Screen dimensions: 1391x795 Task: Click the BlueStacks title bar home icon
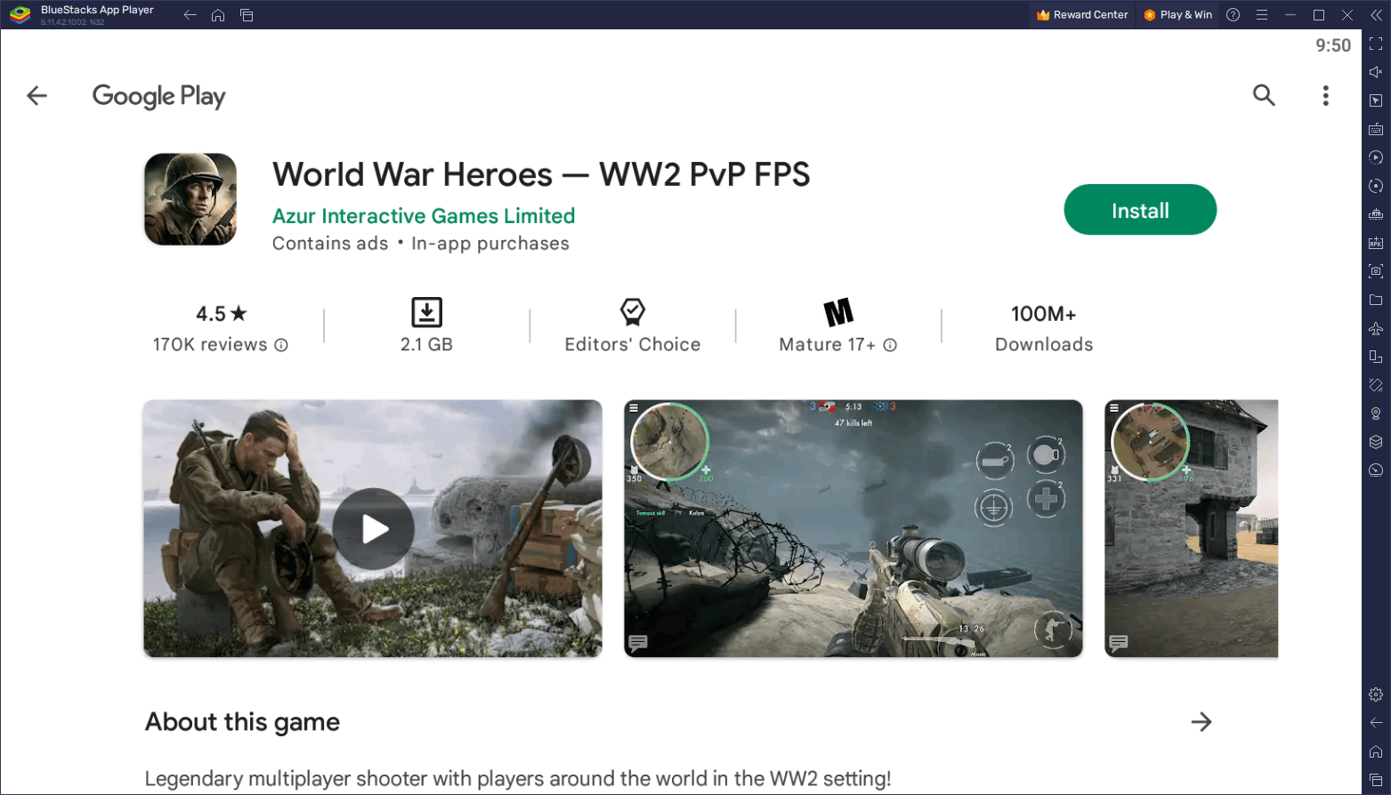coord(218,15)
